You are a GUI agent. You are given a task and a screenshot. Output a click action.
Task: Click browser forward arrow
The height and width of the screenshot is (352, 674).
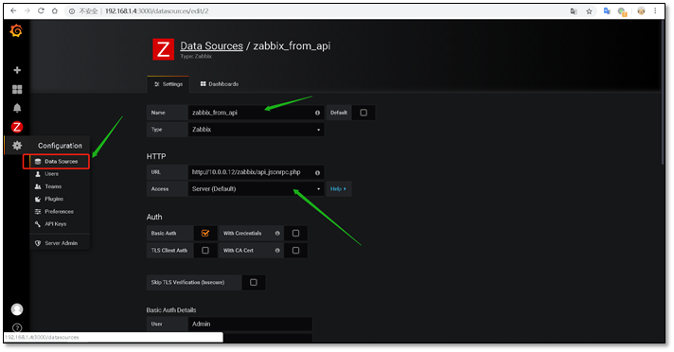click(x=27, y=10)
